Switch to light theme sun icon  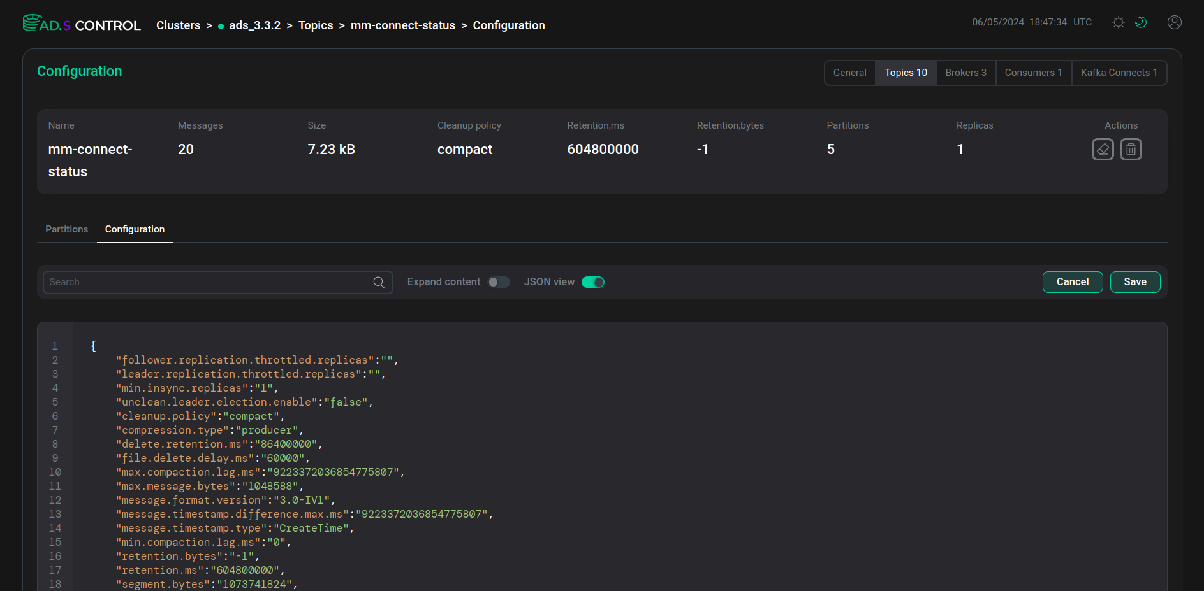pyautogui.click(x=1119, y=22)
